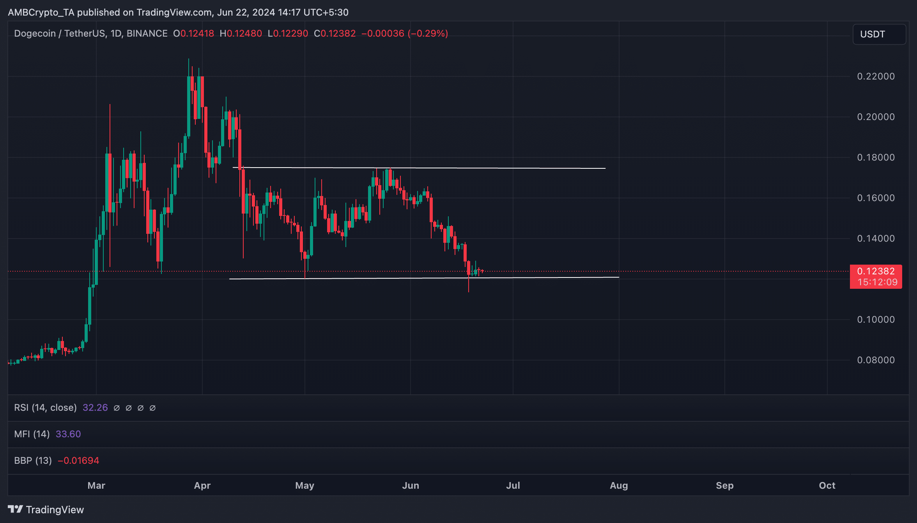
Task: Click the Aug label on time axis
Action: tap(619, 486)
